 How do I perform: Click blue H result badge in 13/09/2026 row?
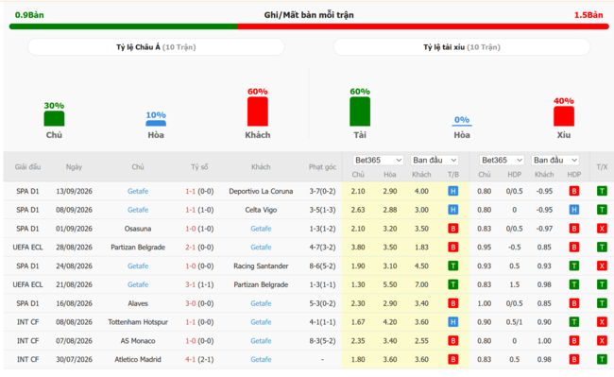(453, 191)
